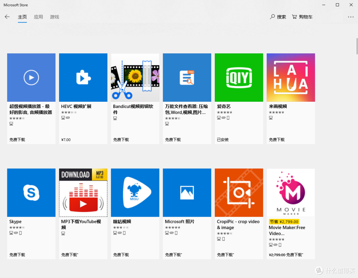The height and width of the screenshot is (278, 358).
Task: Click the 万能文件查看器 title text
Action: point(186,109)
